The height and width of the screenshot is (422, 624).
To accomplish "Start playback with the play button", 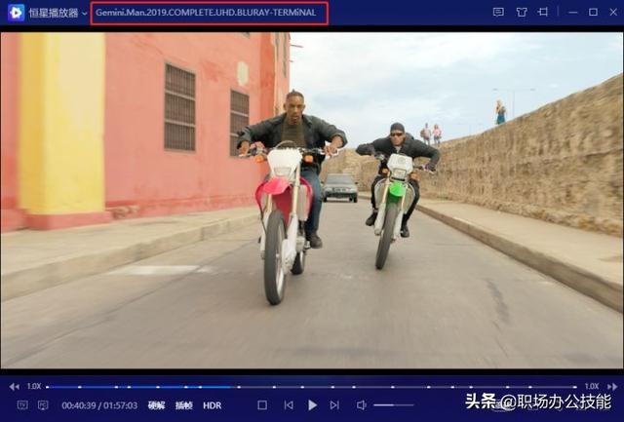I will pos(312,405).
